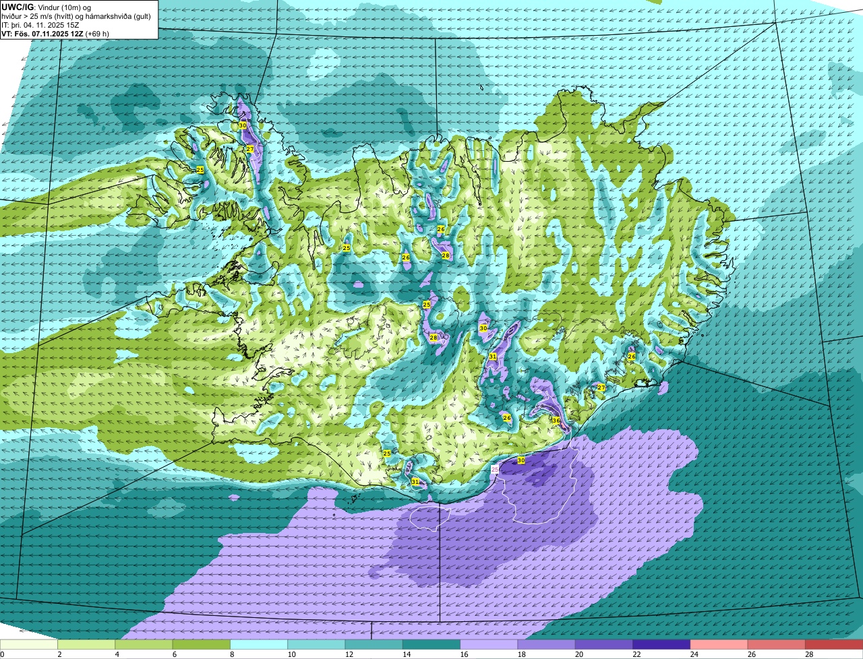863x659 pixels.
Task: Select the 26–28 m/s salmon legend swatch
Action: 777,644
